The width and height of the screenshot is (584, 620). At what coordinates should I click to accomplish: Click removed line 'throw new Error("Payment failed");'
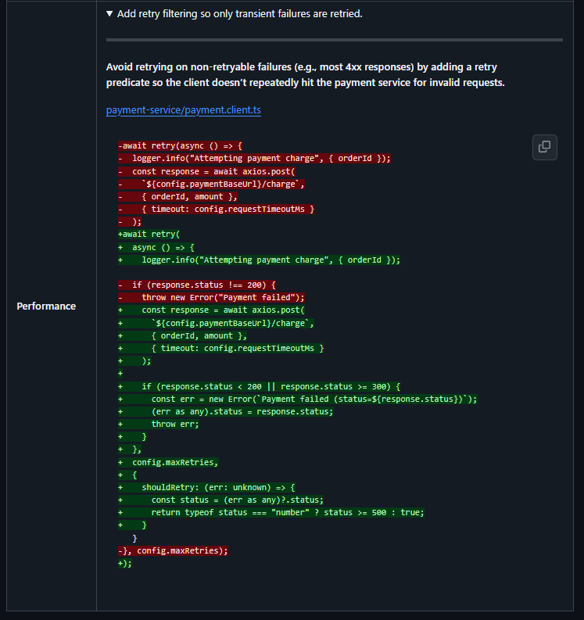[211, 298]
